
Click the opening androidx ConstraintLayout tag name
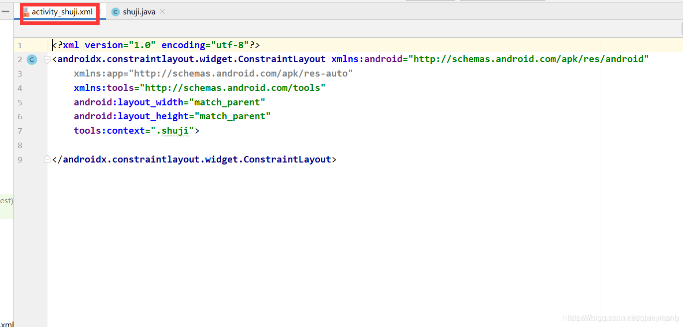point(192,59)
